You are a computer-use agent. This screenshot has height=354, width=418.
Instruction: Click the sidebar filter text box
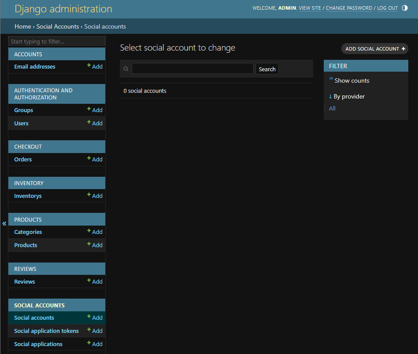(x=57, y=41)
